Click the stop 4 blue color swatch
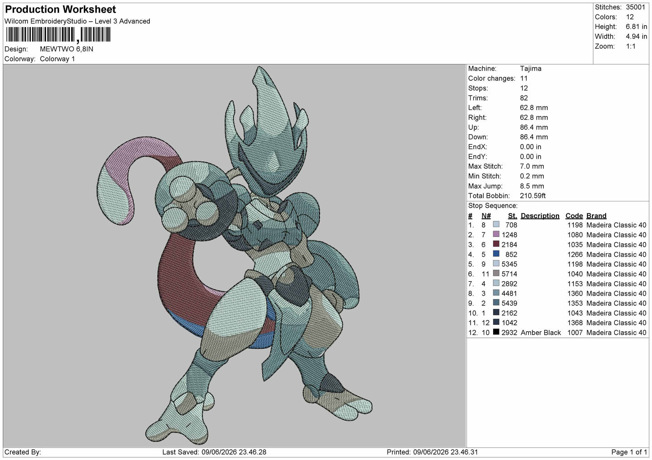652x460 pixels. tap(496, 254)
